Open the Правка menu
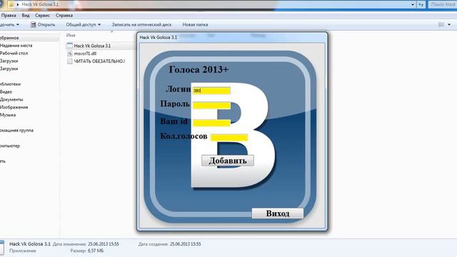457x257 pixels. click(x=9, y=16)
